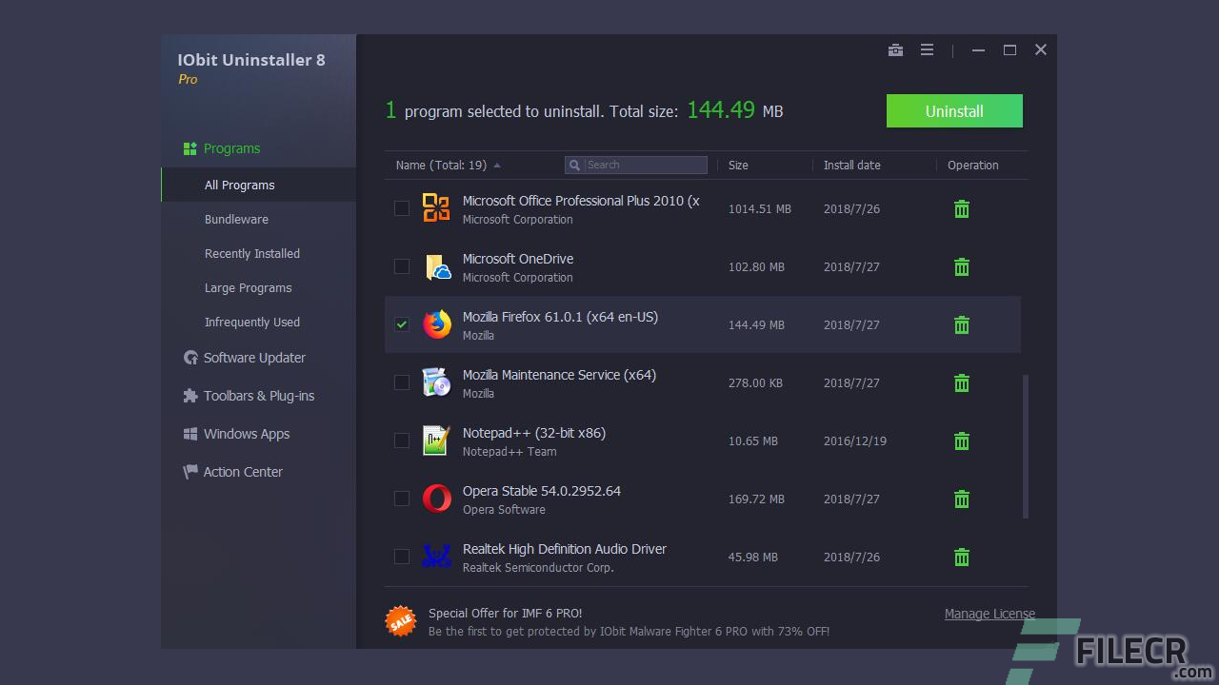The height and width of the screenshot is (685, 1219).
Task: Sort the list by Size column
Action: pyautogui.click(x=738, y=166)
